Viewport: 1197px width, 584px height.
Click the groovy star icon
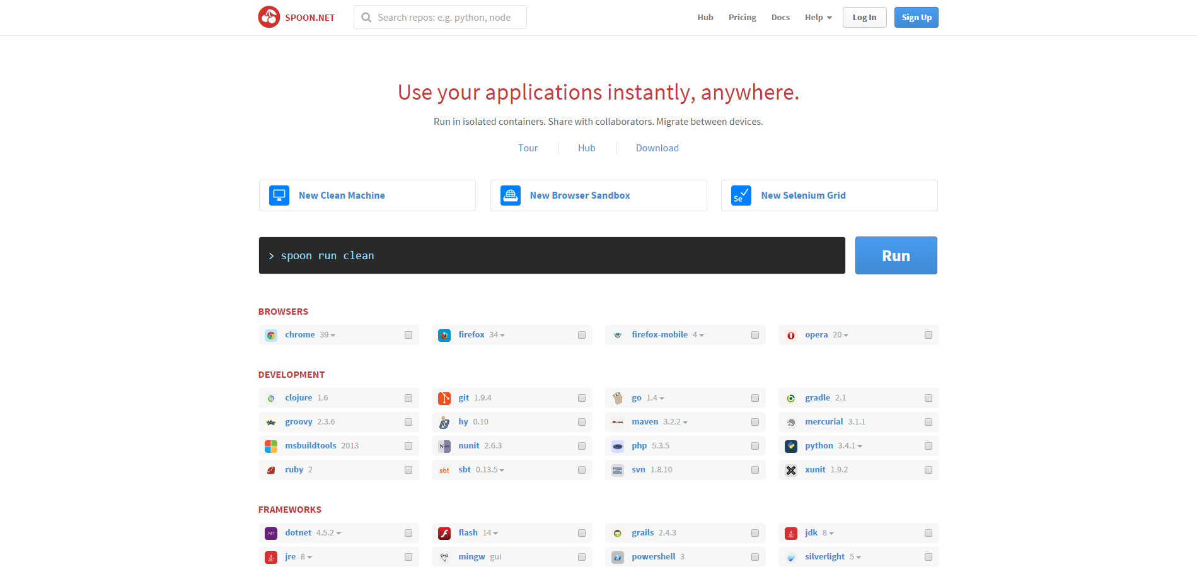click(271, 423)
